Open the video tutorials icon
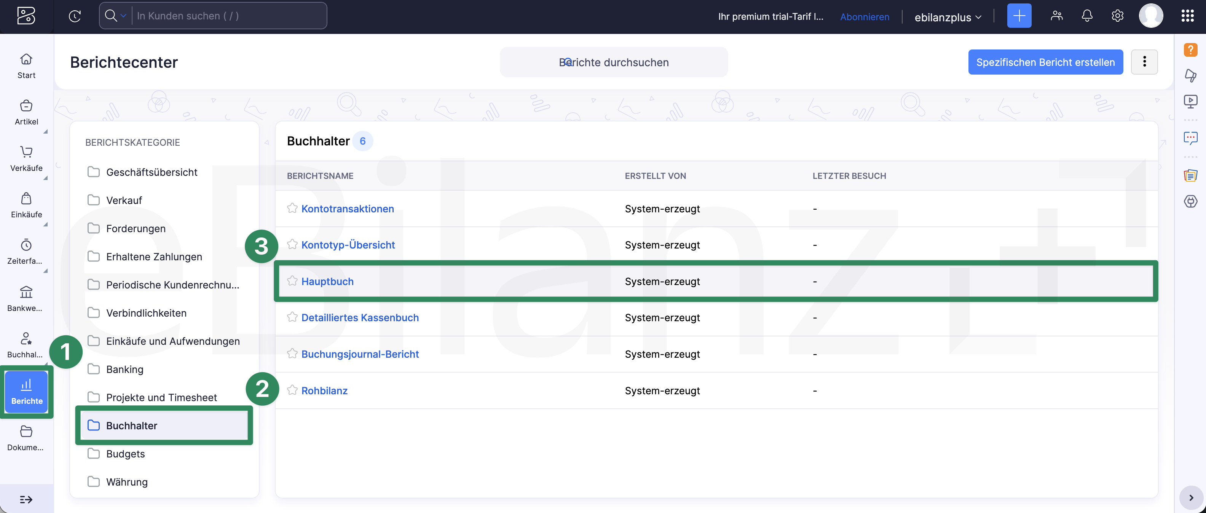The image size is (1206, 513). click(1190, 101)
